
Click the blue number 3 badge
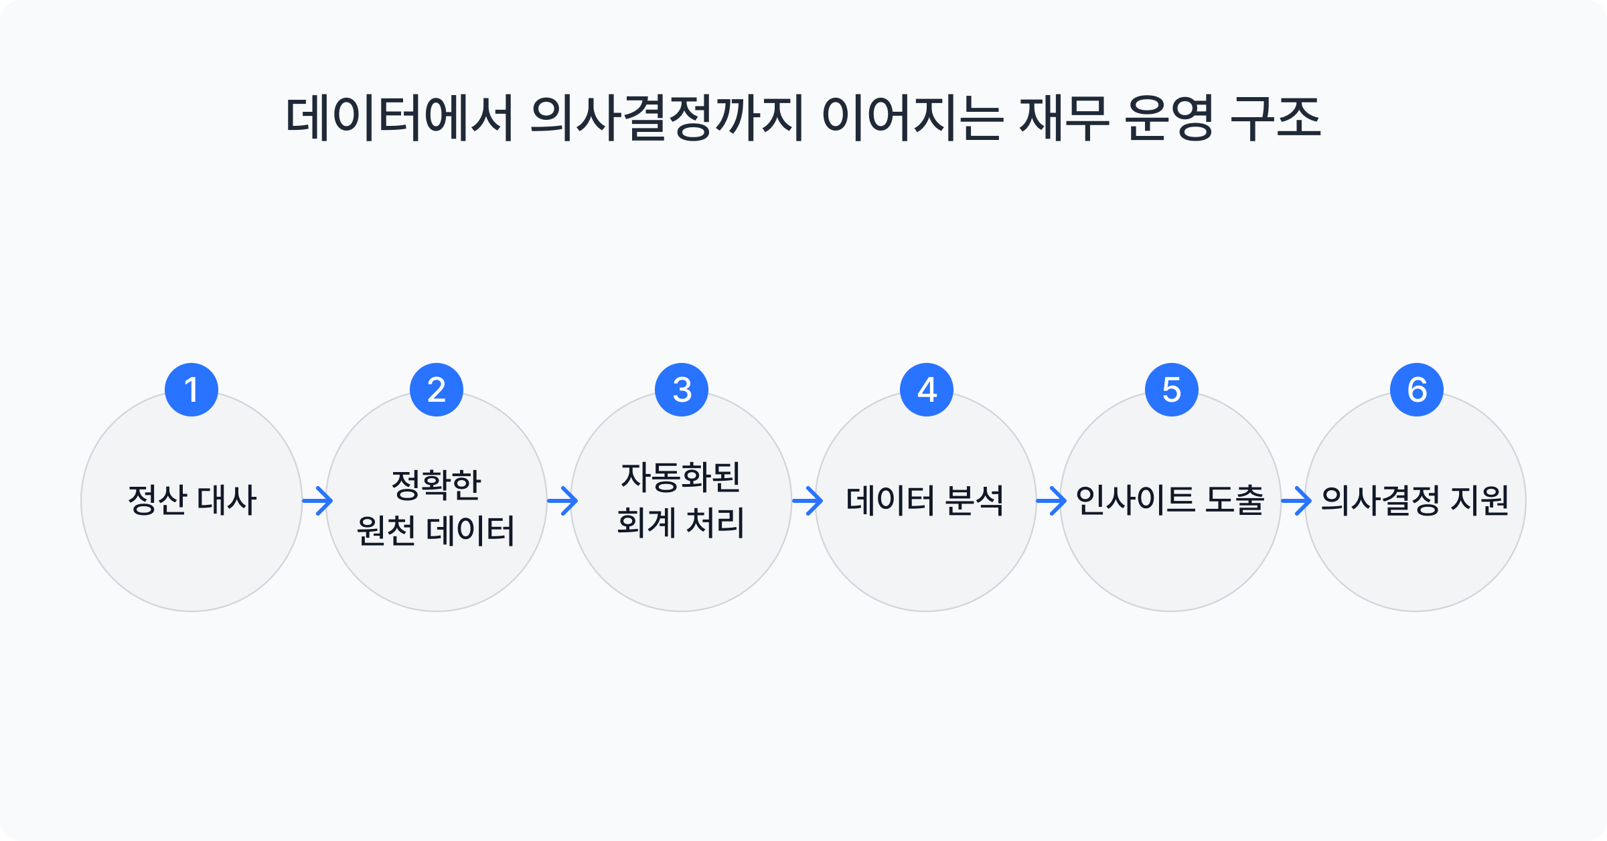tap(682, 390)
